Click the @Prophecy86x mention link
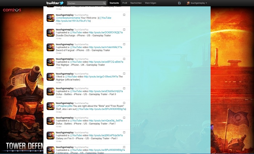Screen dimensions: 254x154 pos(64,106)
